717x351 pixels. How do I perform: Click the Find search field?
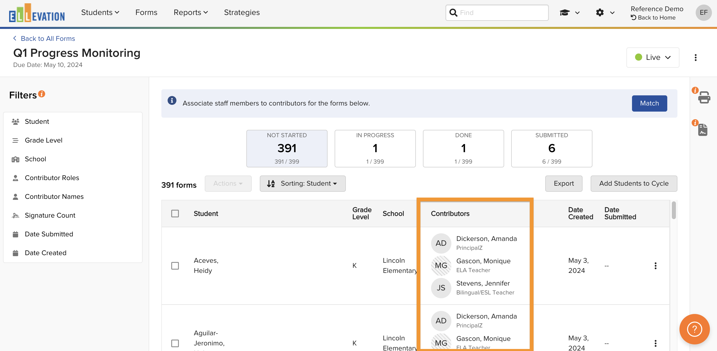(497, 13)
